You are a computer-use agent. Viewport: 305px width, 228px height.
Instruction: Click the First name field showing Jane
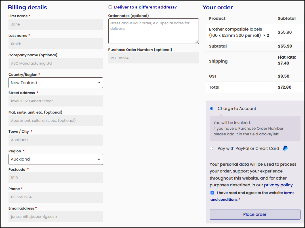(56, 24)
